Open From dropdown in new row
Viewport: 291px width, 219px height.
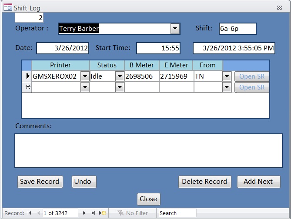click(x=227, y=87)
